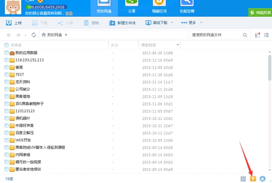The image size is (272, 183).
Task: Click the TEST folder icon
Action: click(12, 75)
